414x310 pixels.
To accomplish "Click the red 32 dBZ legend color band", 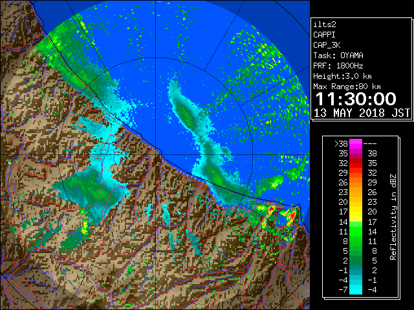I will (x=356, y=163).
